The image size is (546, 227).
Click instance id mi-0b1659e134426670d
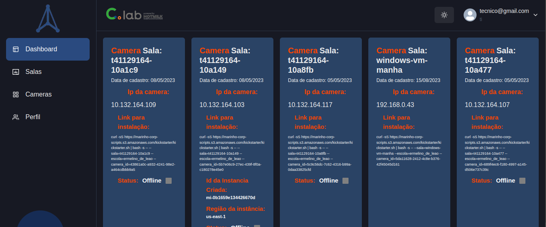(x=231, y=198)
